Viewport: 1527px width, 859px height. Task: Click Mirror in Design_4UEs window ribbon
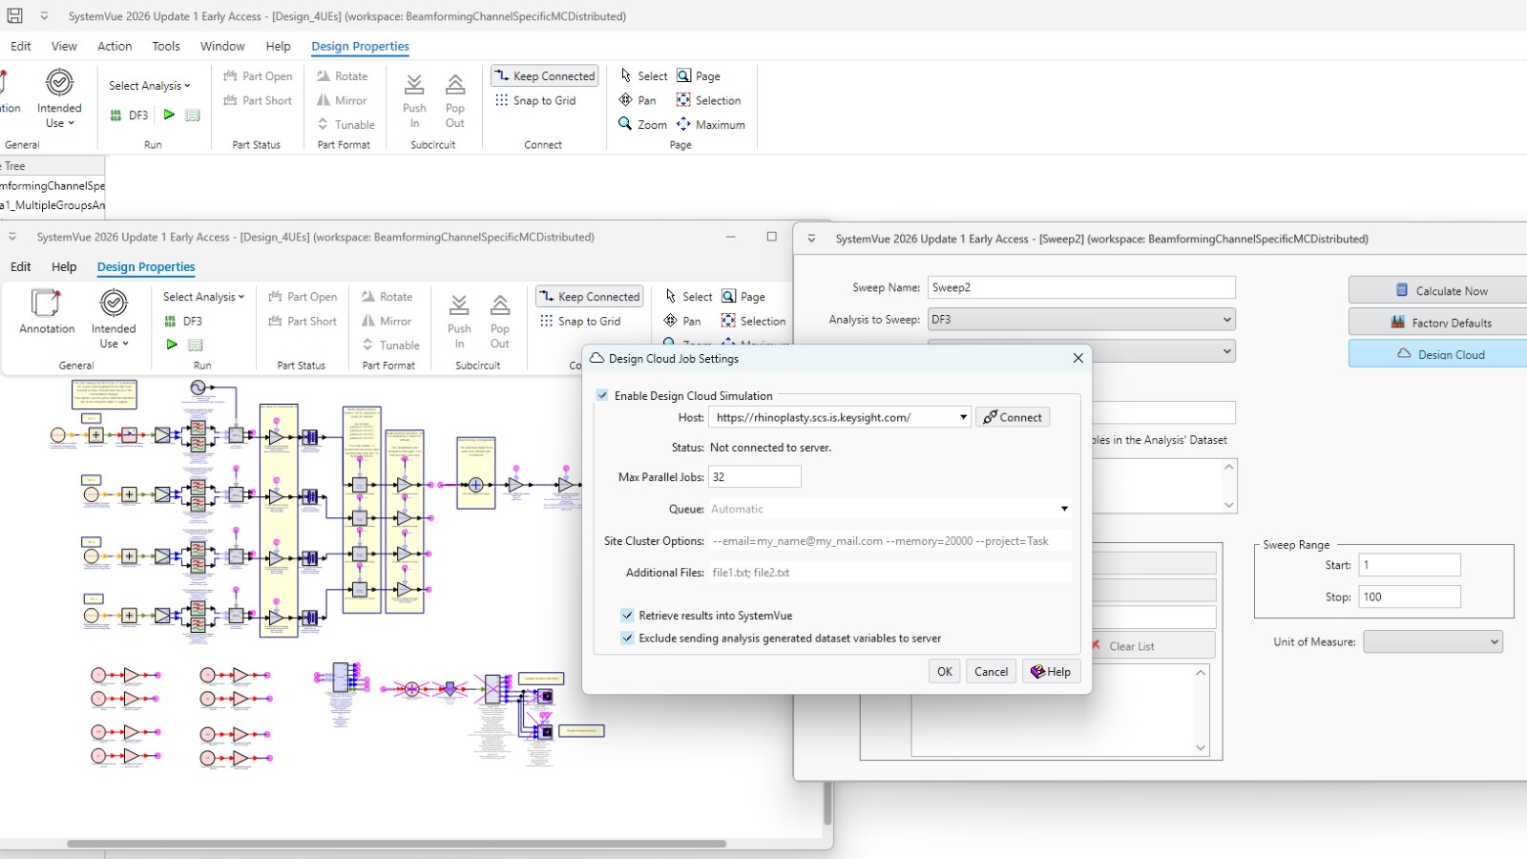[x=387, y=322]
